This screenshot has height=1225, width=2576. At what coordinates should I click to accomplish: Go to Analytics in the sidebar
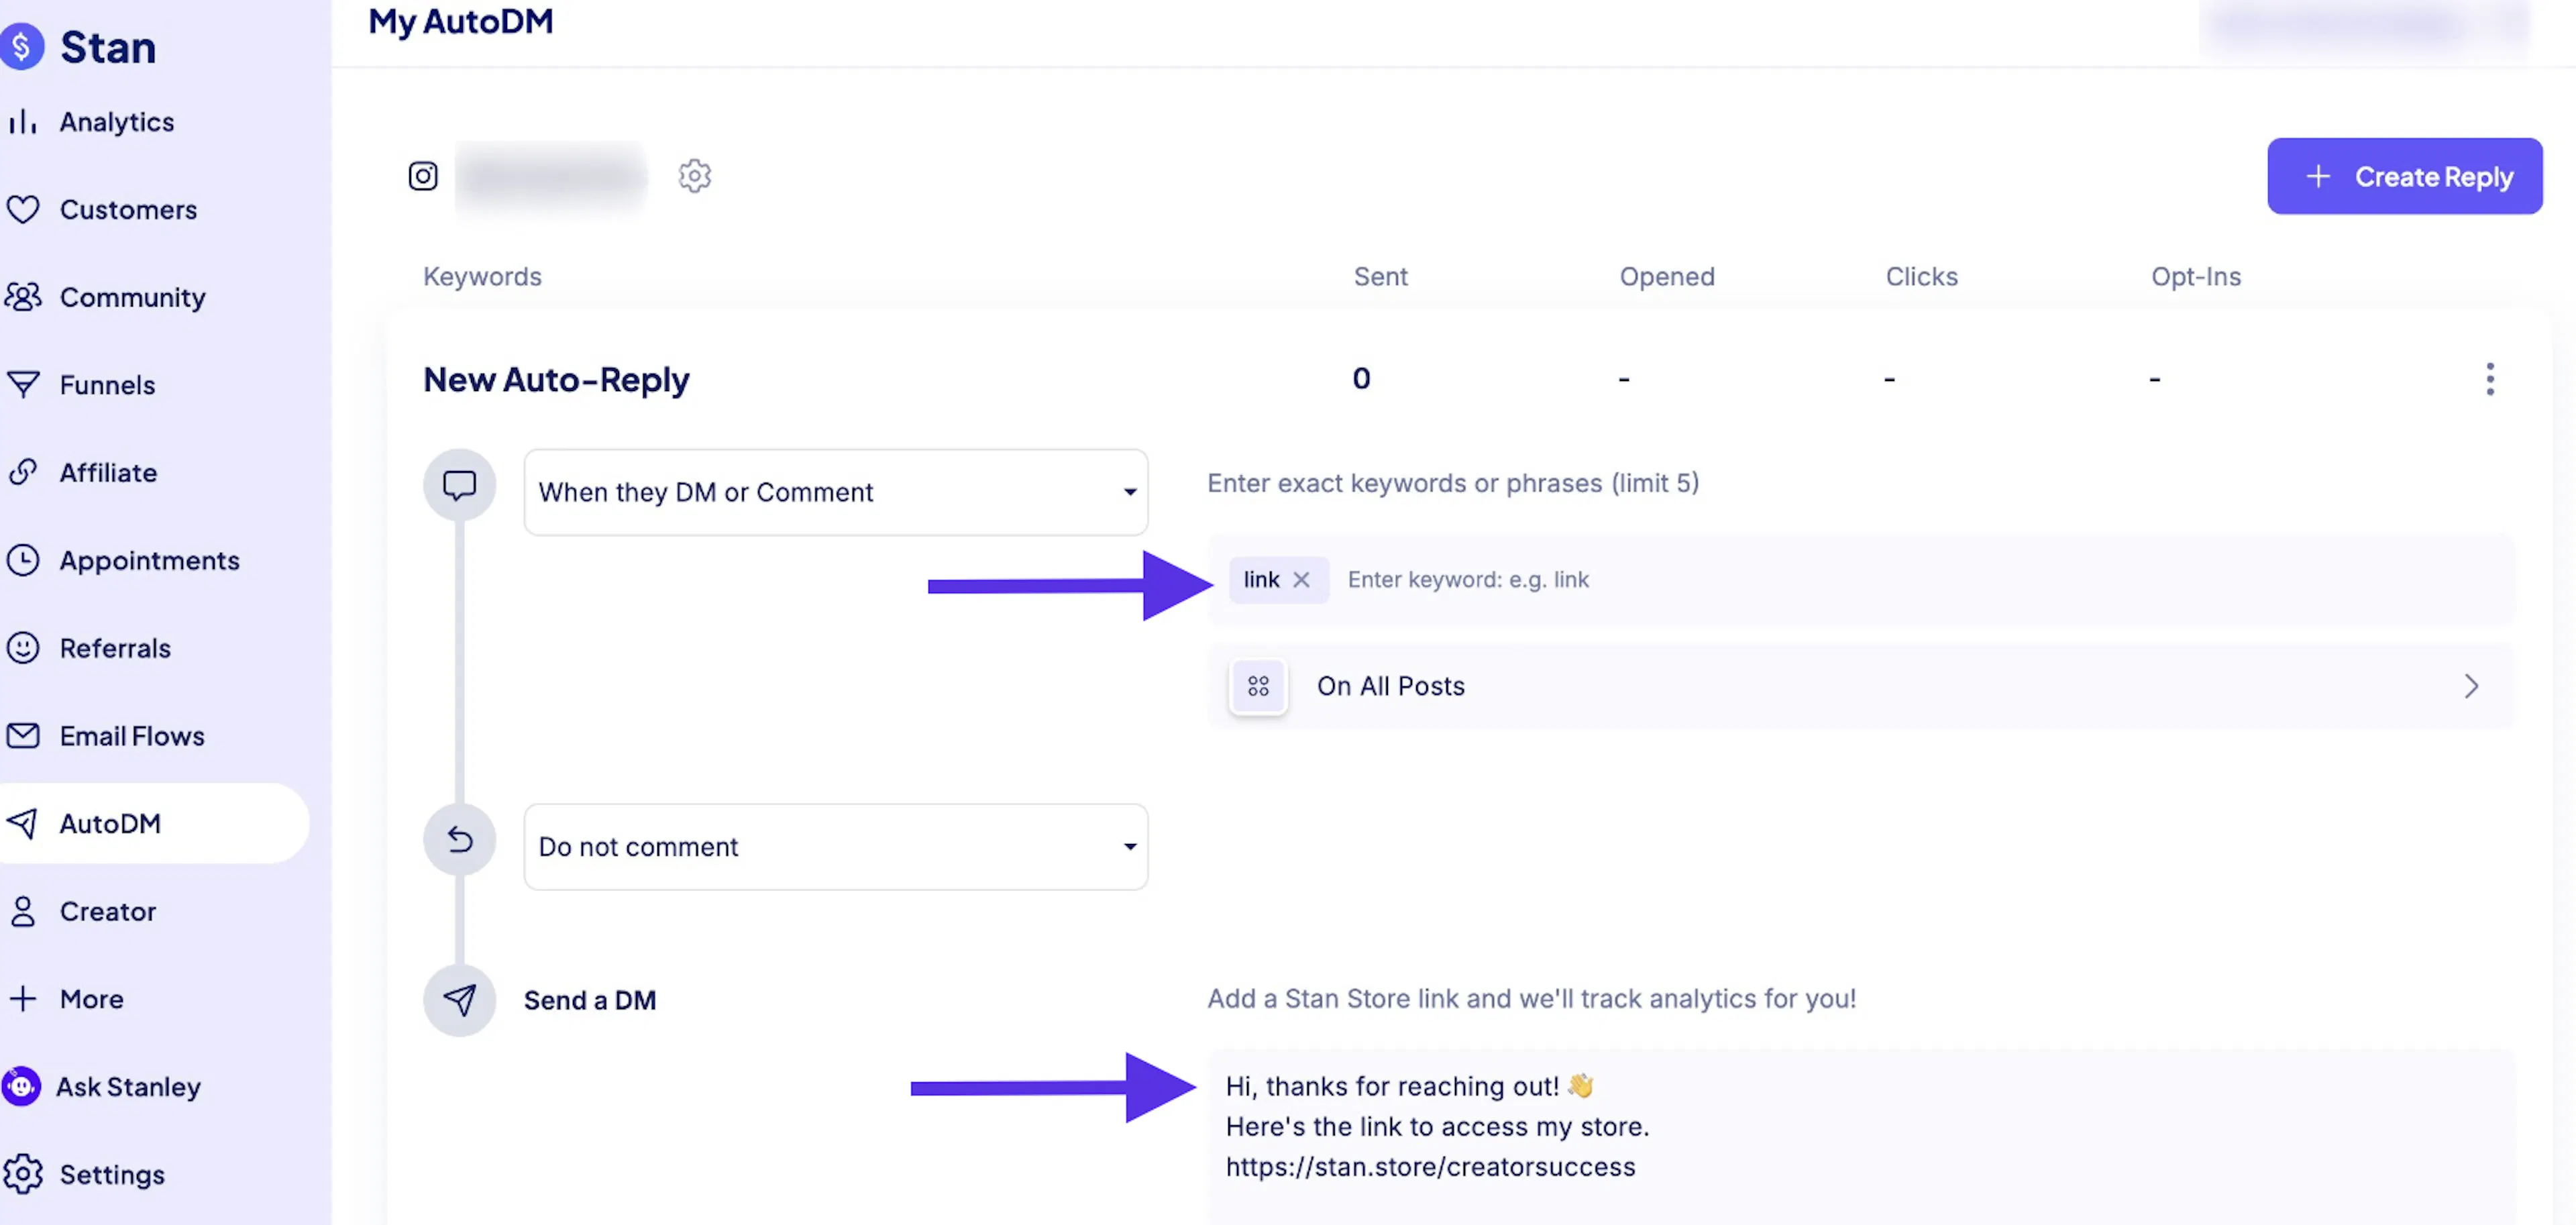[x=116, y=122]
